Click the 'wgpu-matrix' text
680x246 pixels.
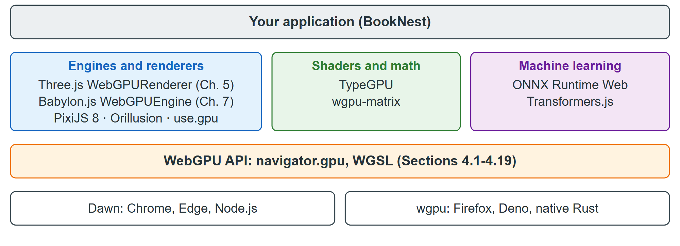(366, 102)
